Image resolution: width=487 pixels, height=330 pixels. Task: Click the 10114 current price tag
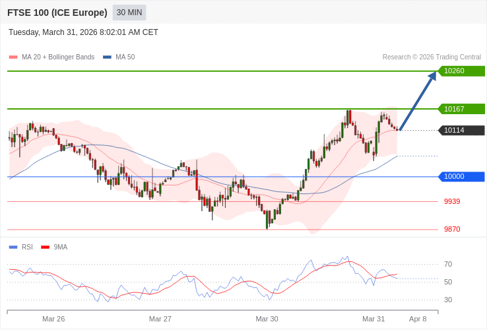click(x=461, y=130)
